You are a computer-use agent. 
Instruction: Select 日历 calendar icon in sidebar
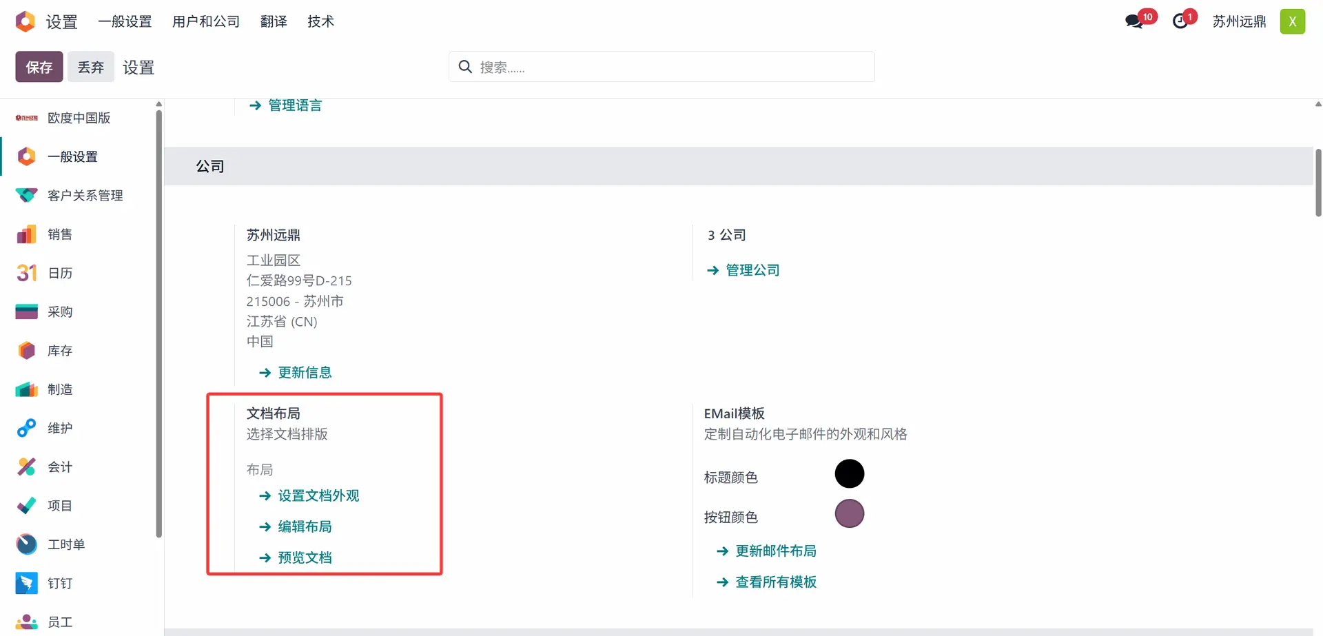click(26, 273)
